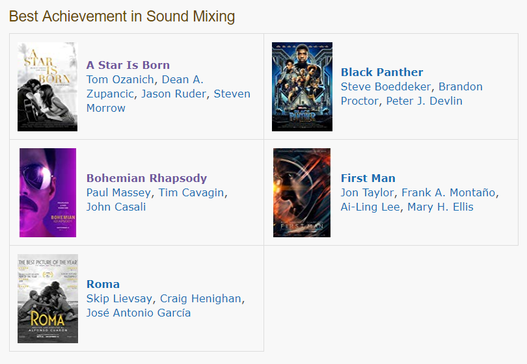
Task: Click the Black Panther movie poster
Action: tap(302, 86)
